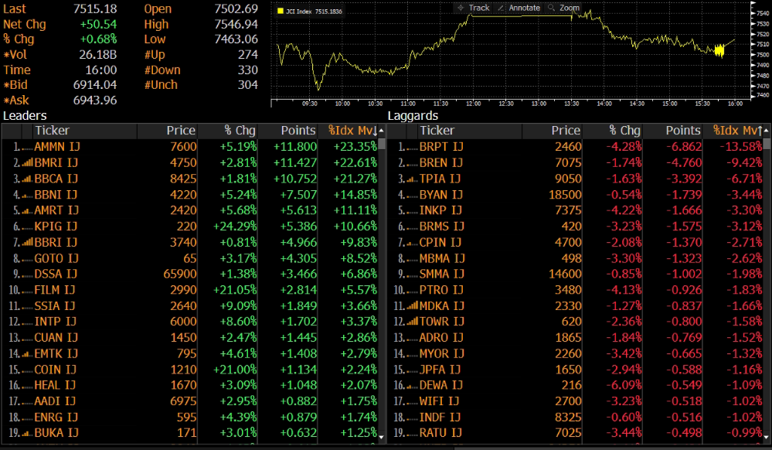772x450 pixels.
Task: Choose the Zoom tool on the chart
Action: click(x=563, y=8)
